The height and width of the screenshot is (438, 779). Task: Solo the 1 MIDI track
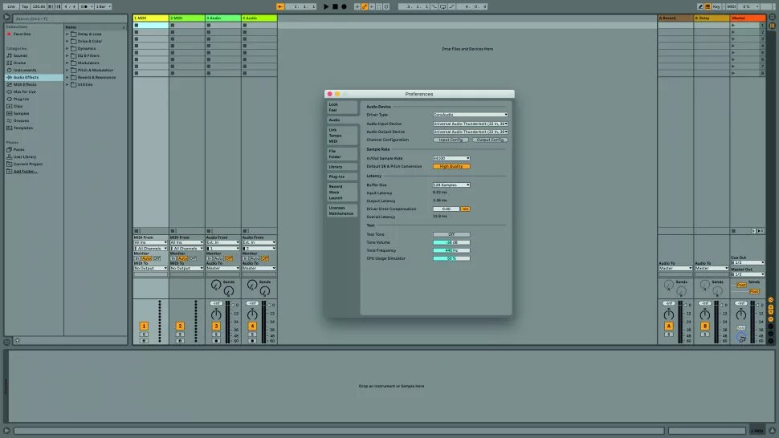pyautogui.click(x=144, y=334)
